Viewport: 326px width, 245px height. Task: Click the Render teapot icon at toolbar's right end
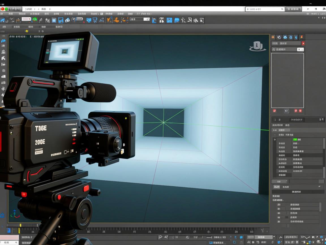tap(202, 20)
